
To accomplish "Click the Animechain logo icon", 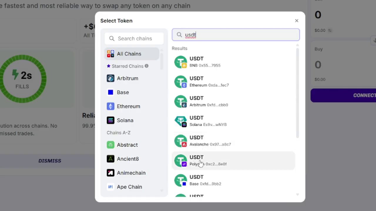I will pos(110,173).
